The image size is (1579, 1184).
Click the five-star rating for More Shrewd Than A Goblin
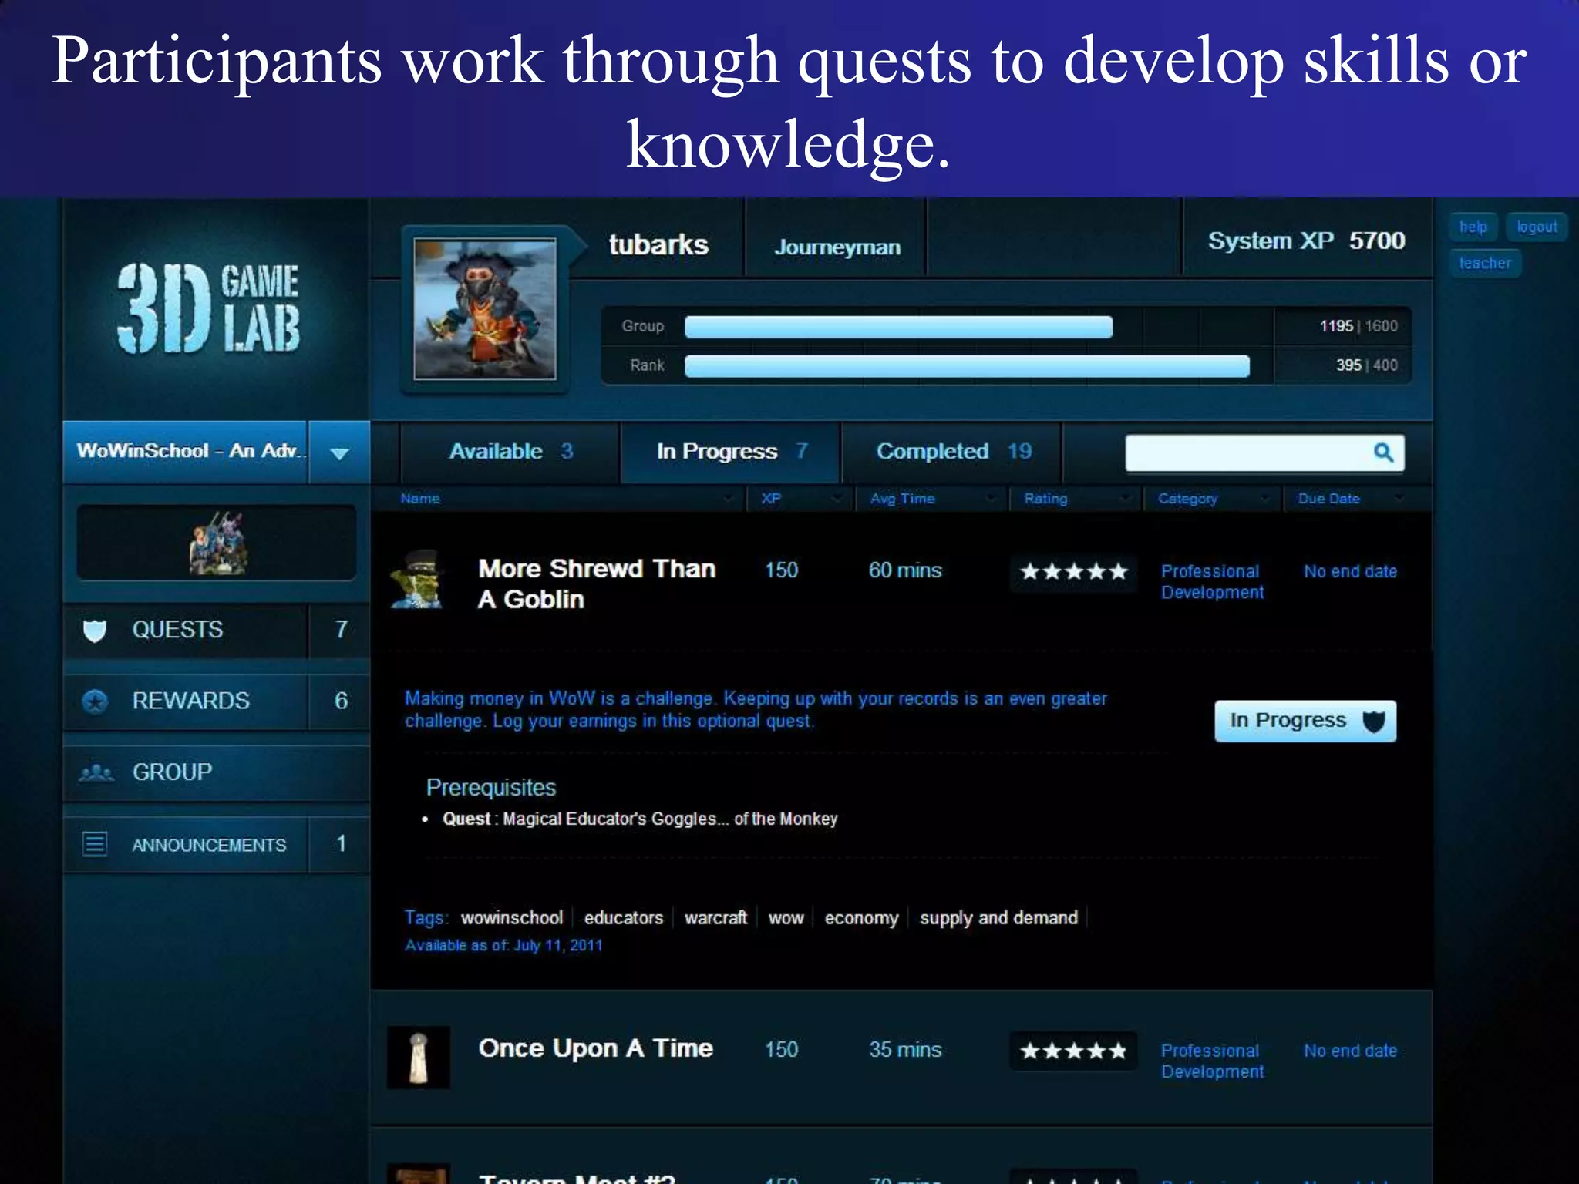pyautogui.click(x=1073, y=572)
